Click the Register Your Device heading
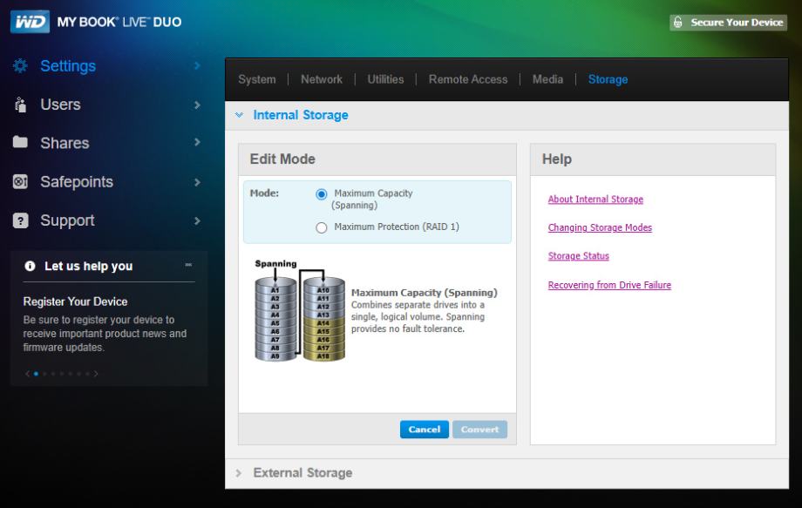Screen dimensions: 802x508 click(x=75, y=301)
